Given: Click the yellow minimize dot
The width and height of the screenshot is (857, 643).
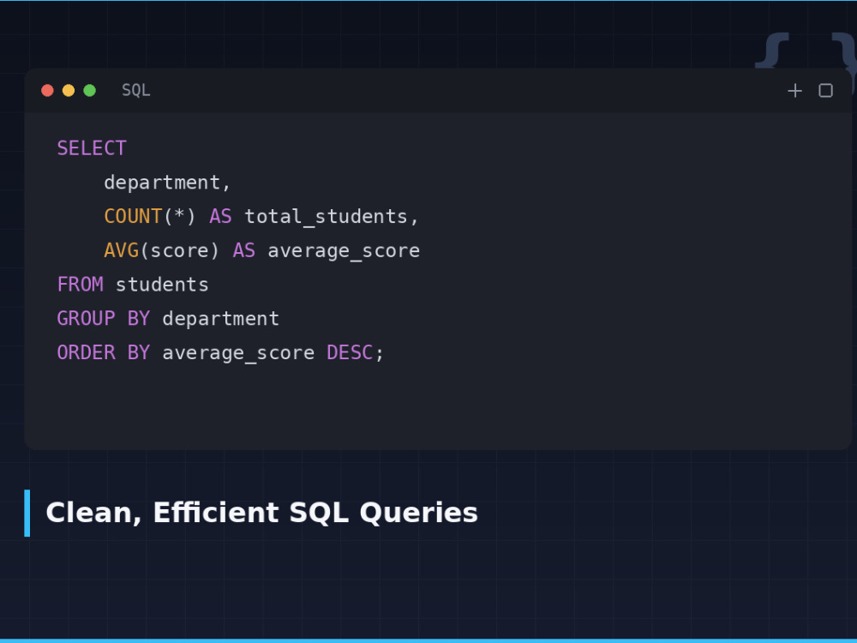Looking at the screenshot, I should point(69,90).
